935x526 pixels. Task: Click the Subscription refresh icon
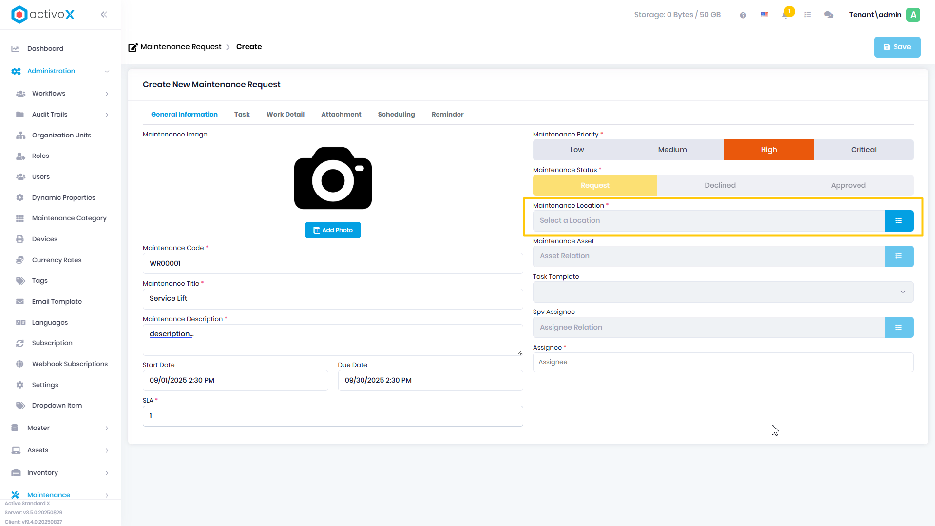tap(20, 343)
